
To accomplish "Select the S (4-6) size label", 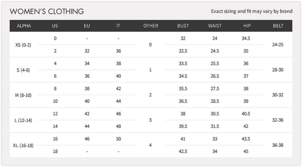I will (x=23, y=70).
